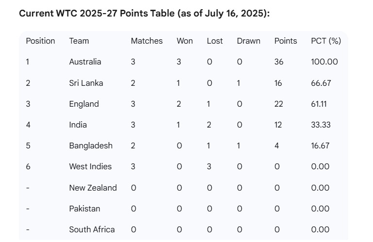Select the South Africa team cell
Image resolution: width=373 pixels, height=242 pixels.
pyautogui.click(x=92, y=229)
